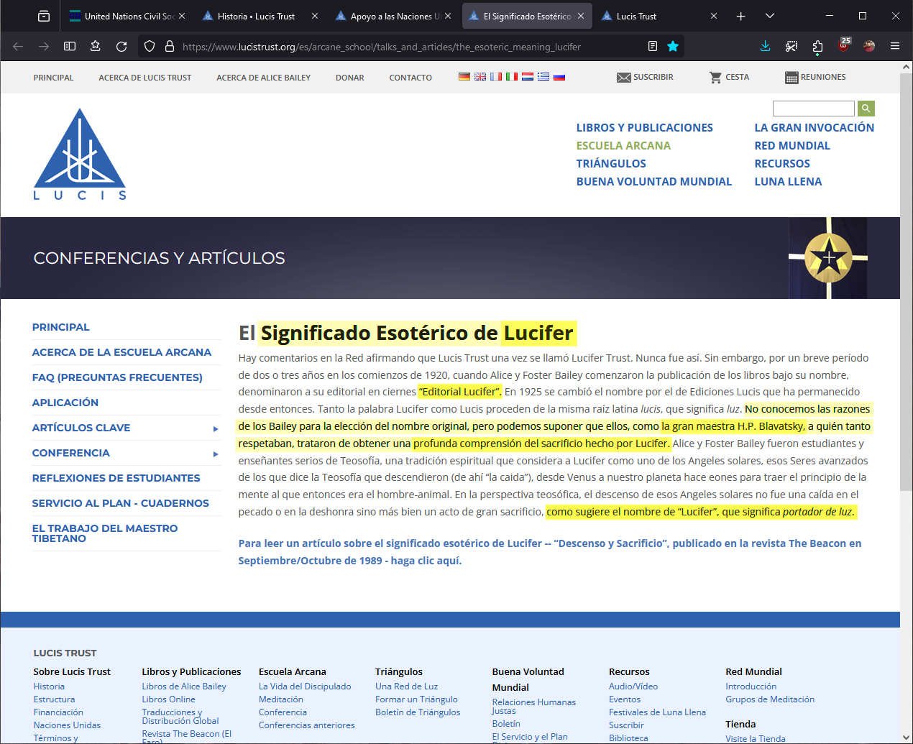Expand the Conferencia submenu arrow
Image resolution: width=913 pixels, height=744 pixels.
coord(215,454)
